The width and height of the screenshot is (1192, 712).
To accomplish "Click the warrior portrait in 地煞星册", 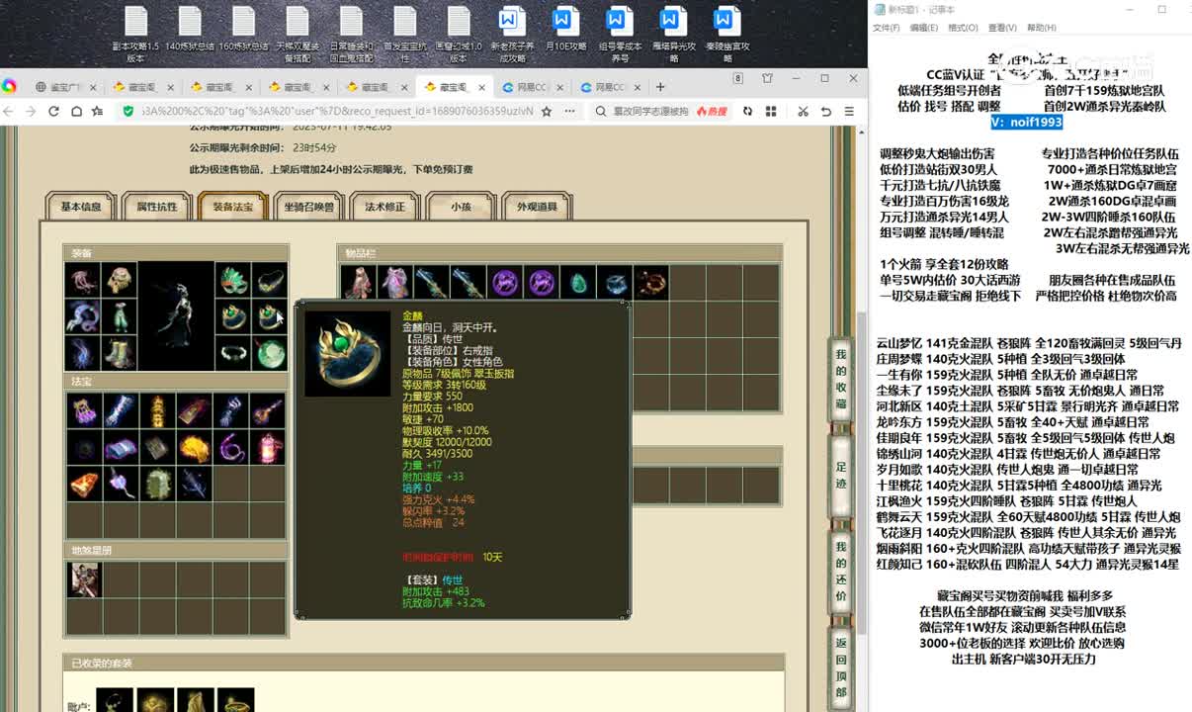I will coord(83,579).
